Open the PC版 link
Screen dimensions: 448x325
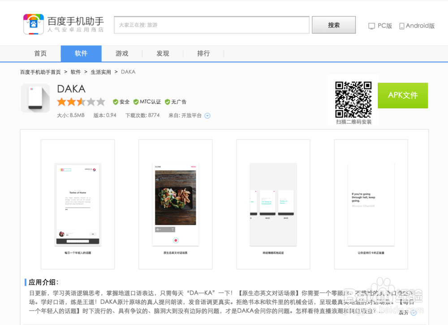click(x=380, y=26)
